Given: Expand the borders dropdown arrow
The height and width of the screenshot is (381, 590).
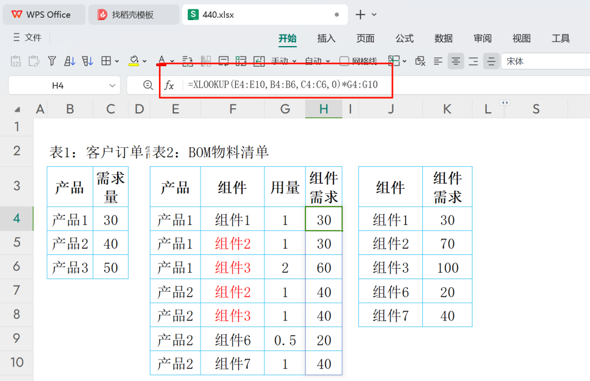Looking at the screenshot, I should pos(117,61).
